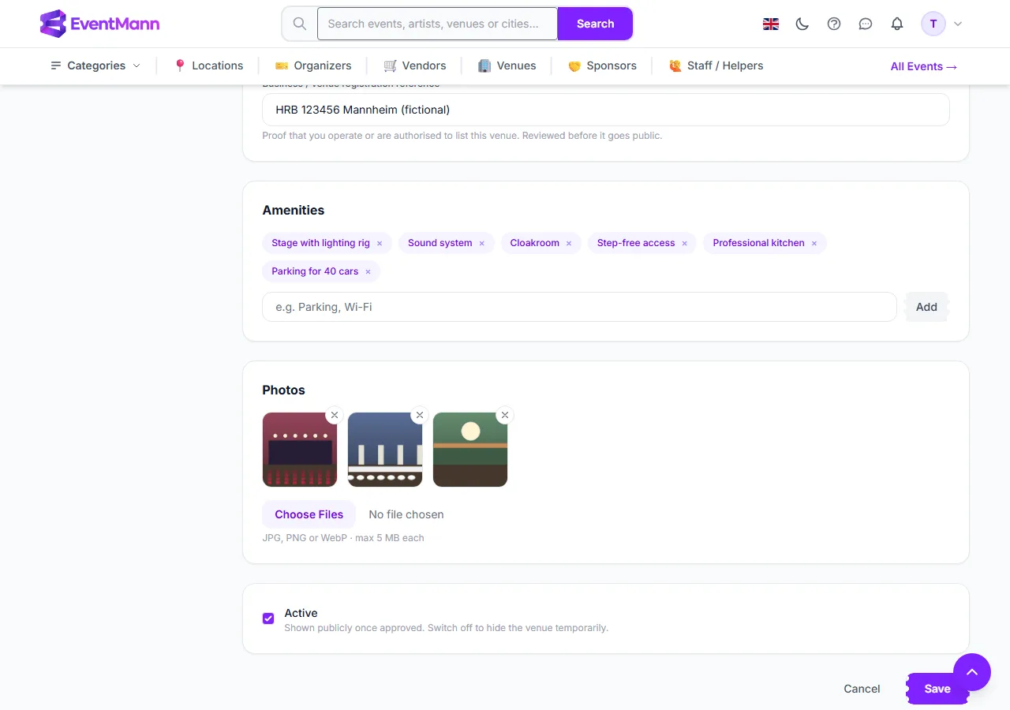
Task: Select the green moon photo thumbnail
Action: [x=470, y=450]
